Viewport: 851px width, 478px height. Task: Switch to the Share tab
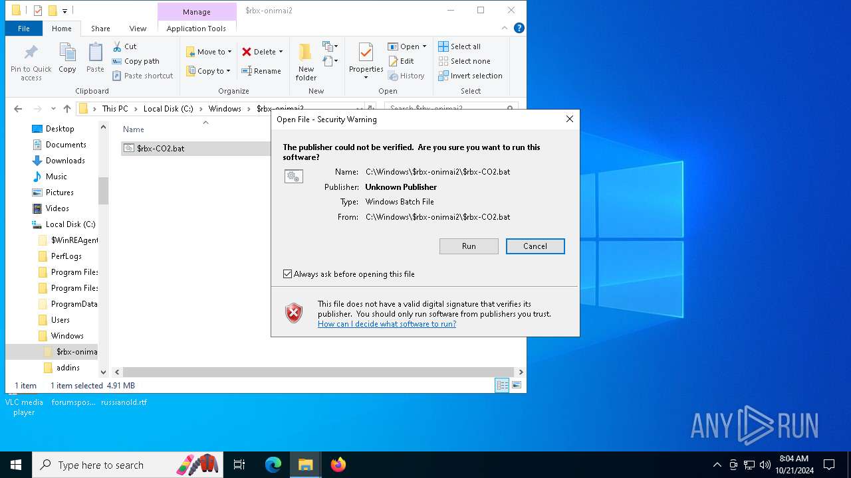[100, 29]
